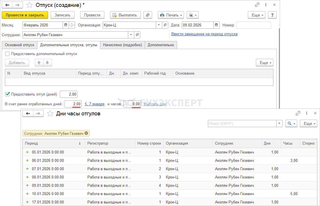Open the Организация Крон-Ц record icon
320x206 pixels.
pyautogui.click(x=165, y=25)
